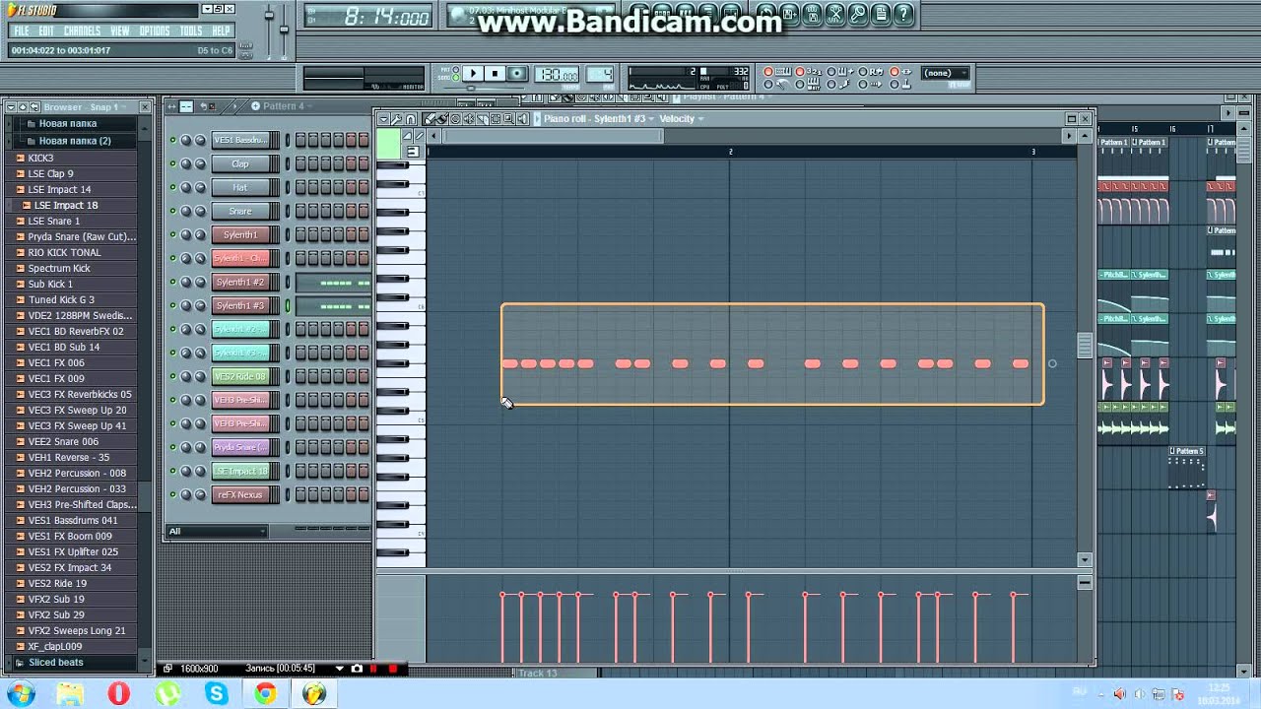
Task: Select the Delete tool in piano roll toolbar
Action: 455,119
